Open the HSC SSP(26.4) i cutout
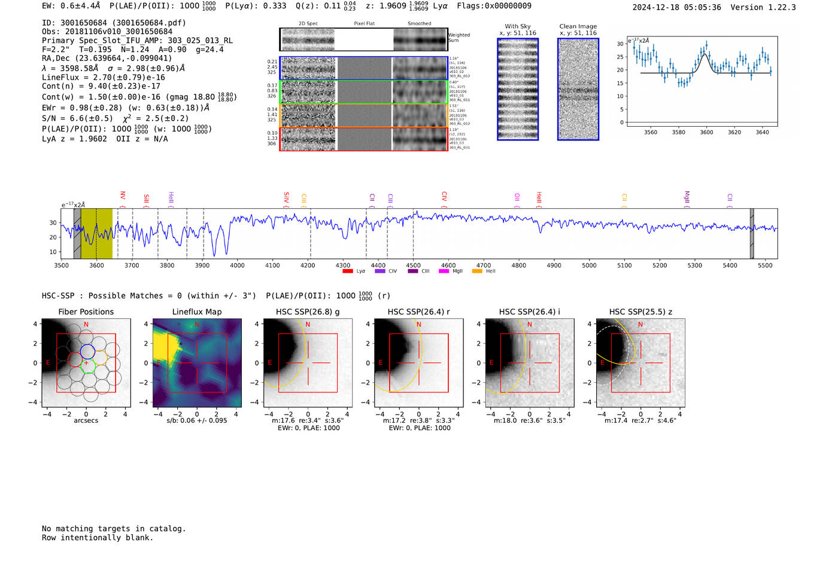The height and width of the screenshot is (570, 838). (530, 363)
